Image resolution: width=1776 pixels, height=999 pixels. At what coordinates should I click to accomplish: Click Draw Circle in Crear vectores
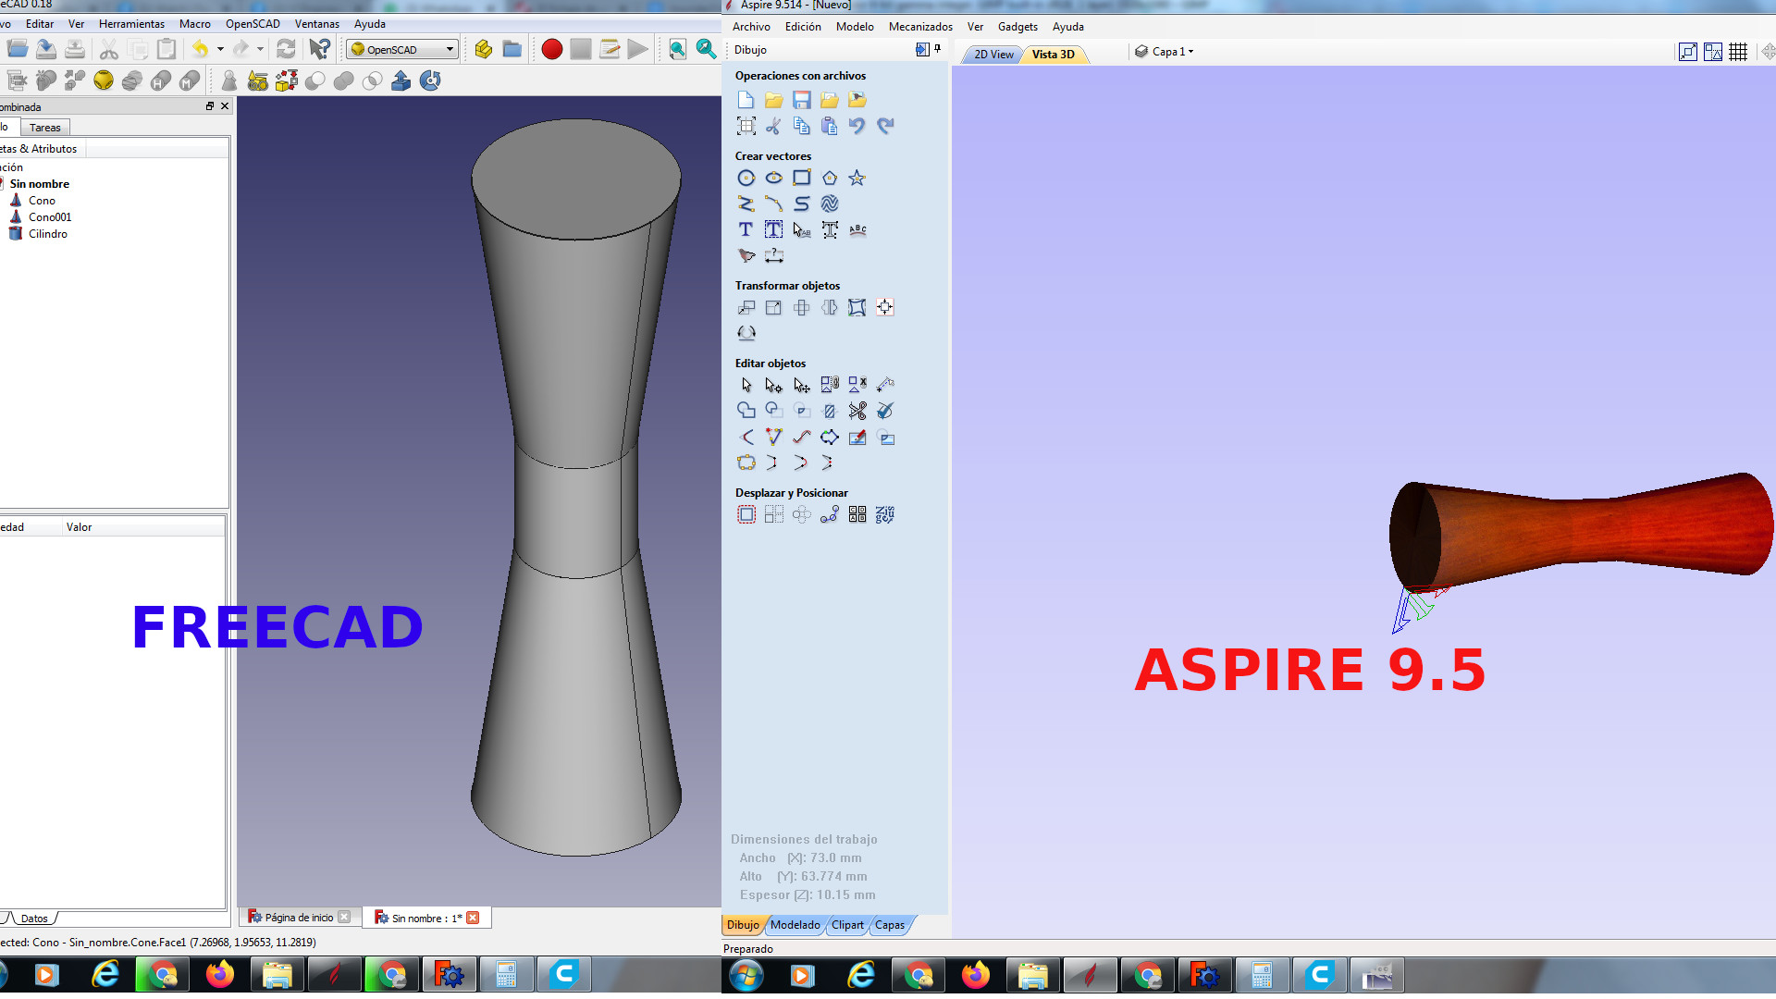point(746,179)
